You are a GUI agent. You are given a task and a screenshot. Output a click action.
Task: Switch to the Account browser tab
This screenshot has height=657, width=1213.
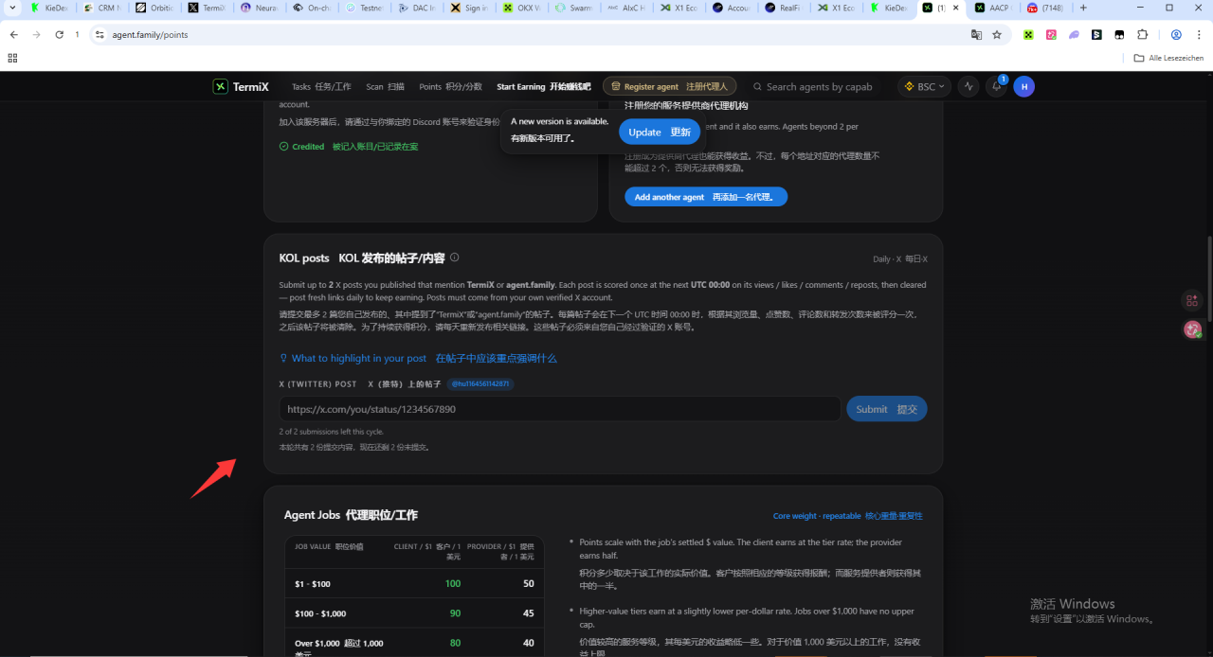pos(731,8)
